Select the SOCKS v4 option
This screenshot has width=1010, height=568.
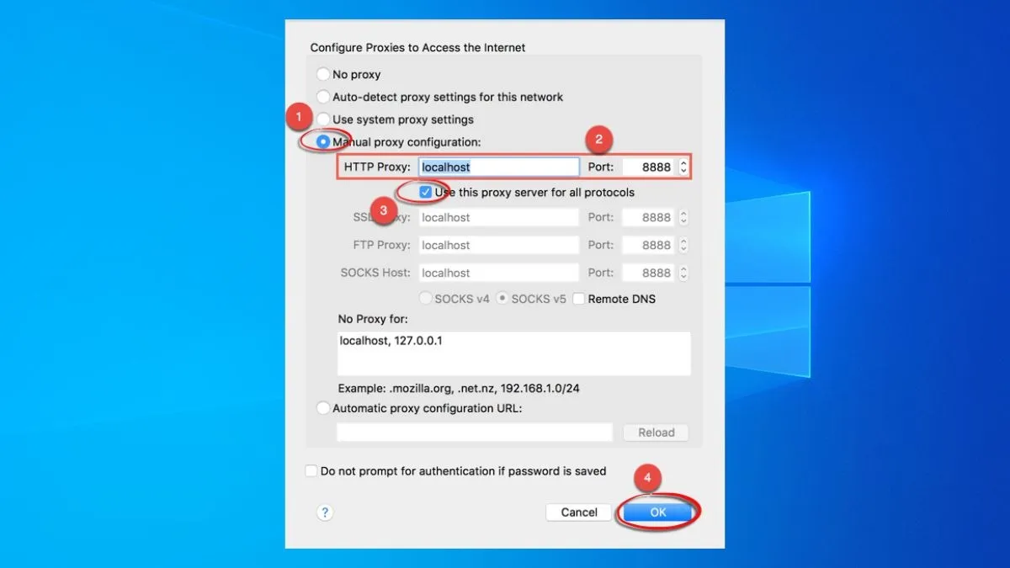426,298
